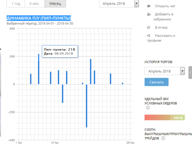Click the Скачать button
The width and height of the screenshot is (192, 144).
click(157, 82)
